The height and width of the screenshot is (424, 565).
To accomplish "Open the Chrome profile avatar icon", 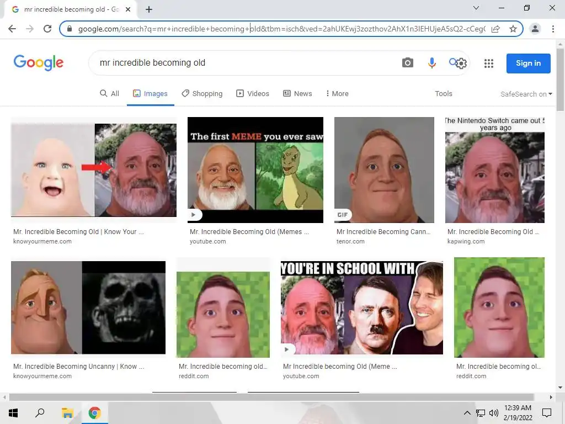I will pyautogui.click(x=535, y=29).
